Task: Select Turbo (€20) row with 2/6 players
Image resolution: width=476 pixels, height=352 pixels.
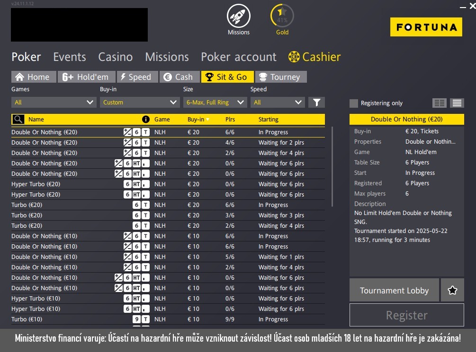Action: point(168,225)
